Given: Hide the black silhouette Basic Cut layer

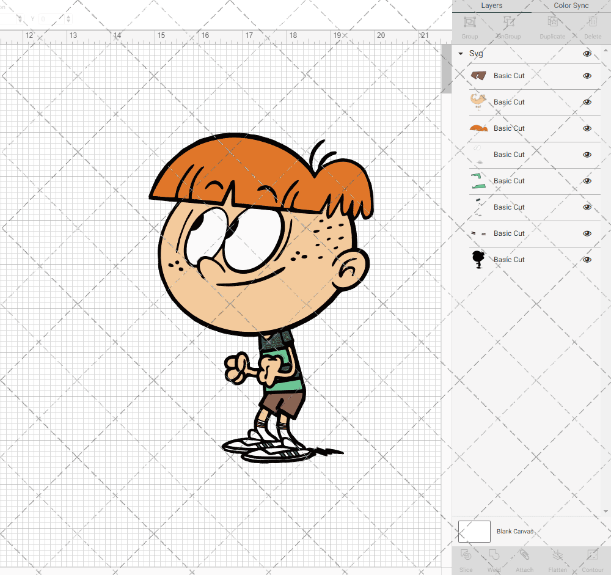Looking at the screenshot, I should tap(587, 260).
